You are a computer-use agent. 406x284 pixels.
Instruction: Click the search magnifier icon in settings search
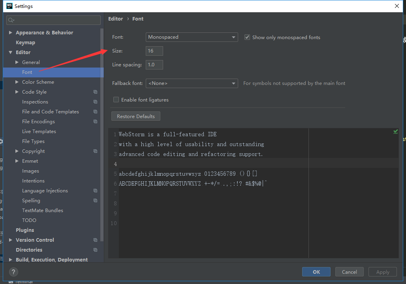pyautogui.click(x=10, y=20)
